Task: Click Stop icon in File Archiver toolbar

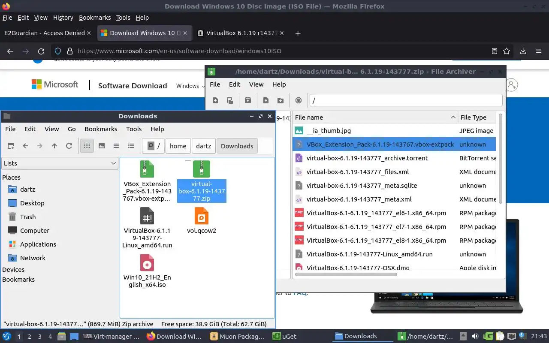Action: click(299, 100)
